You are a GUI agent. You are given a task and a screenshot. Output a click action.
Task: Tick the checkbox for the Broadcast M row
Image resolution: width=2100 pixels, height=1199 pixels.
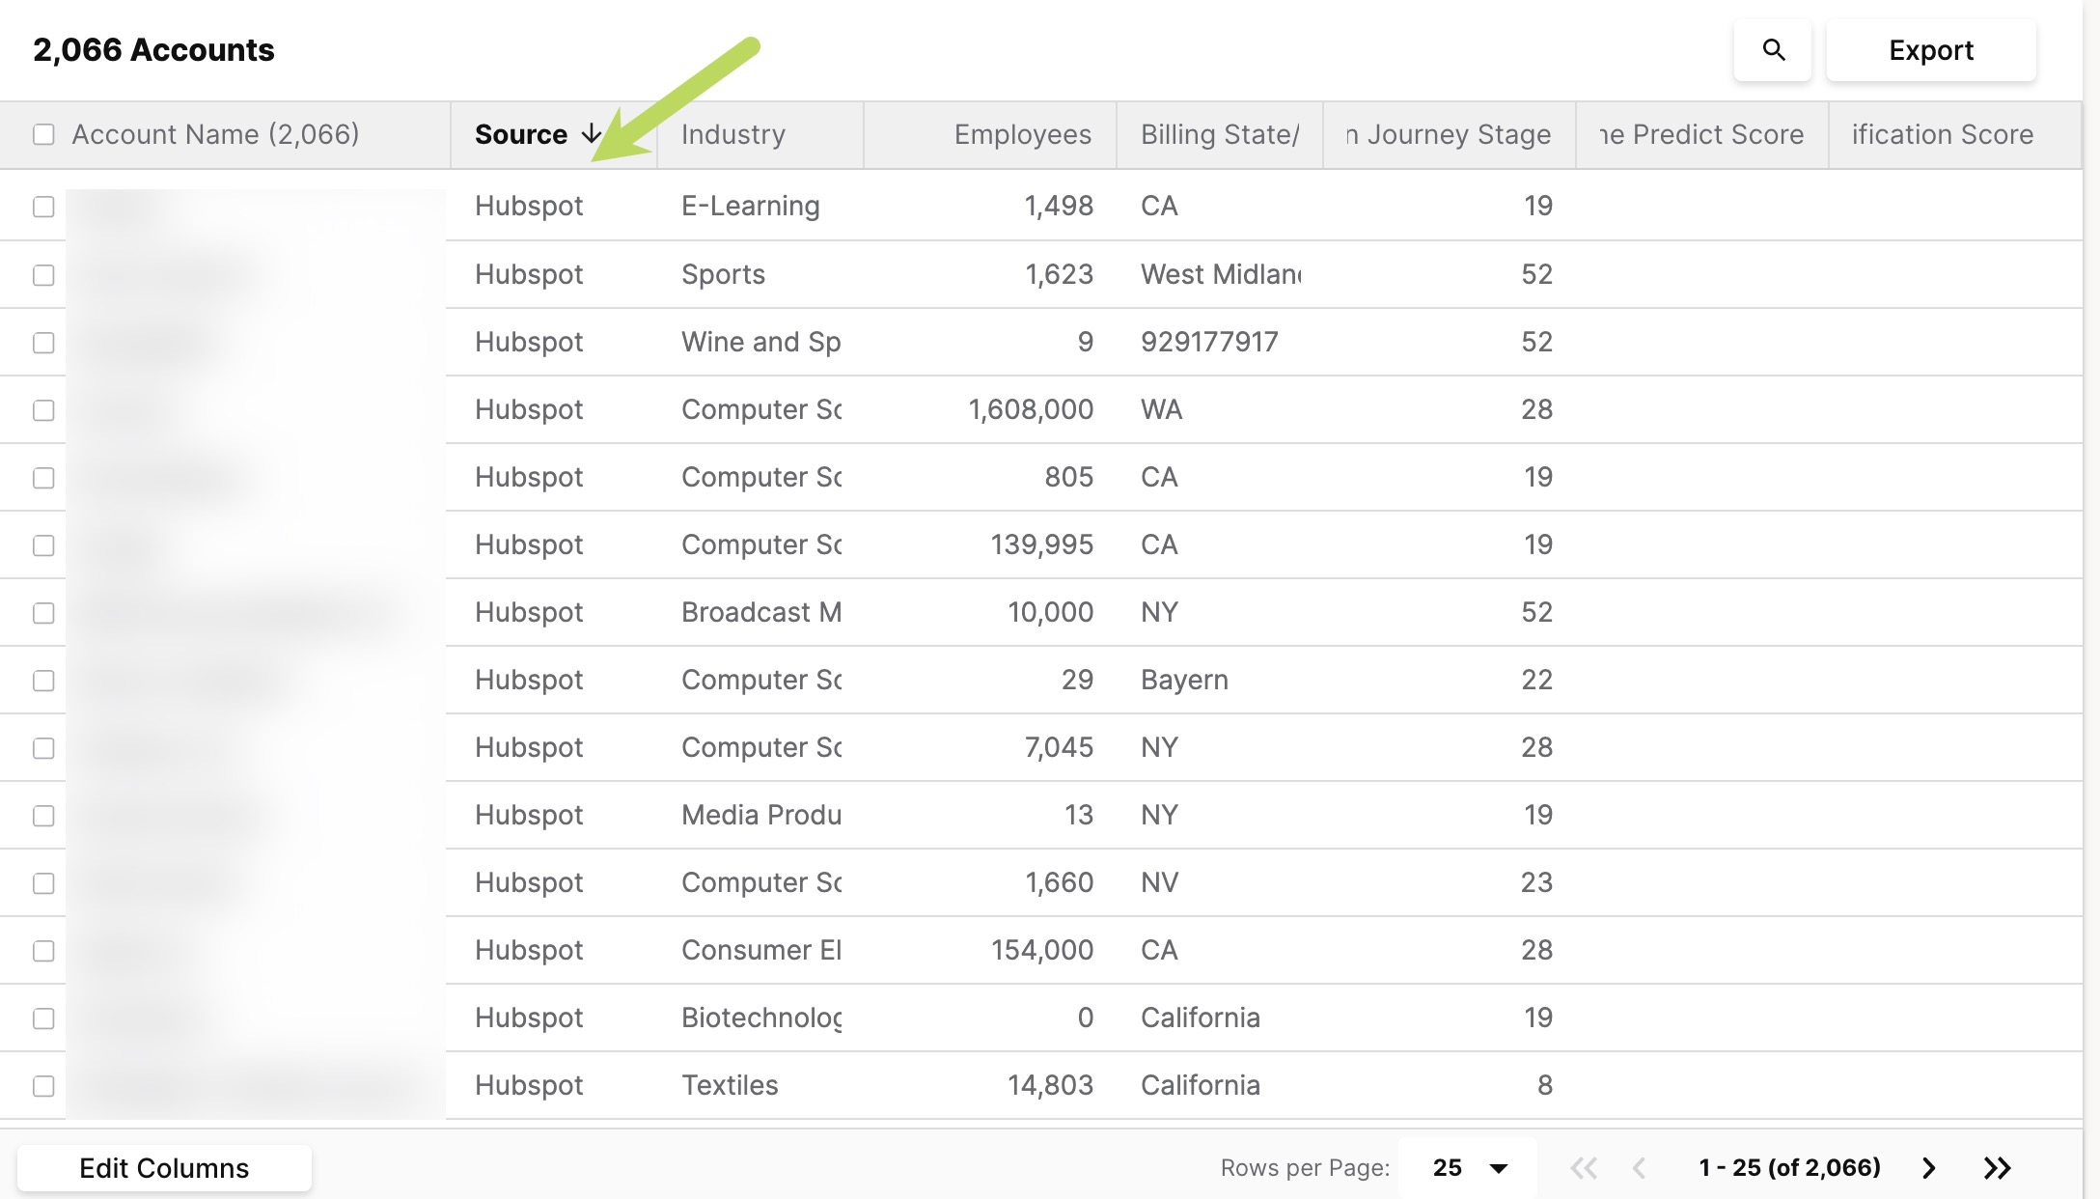tap(43, 613)
